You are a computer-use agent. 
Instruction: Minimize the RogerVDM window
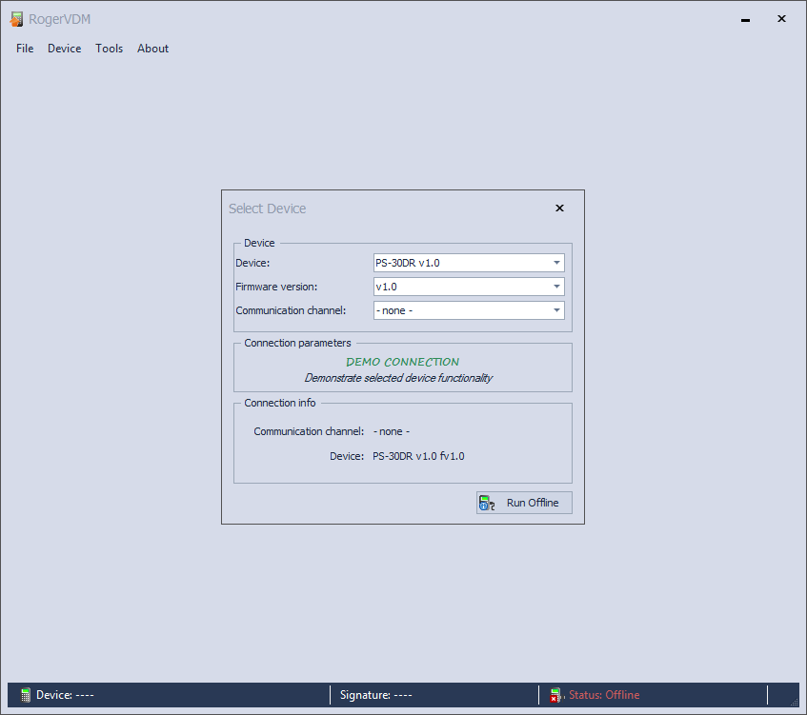click(745, 19)
